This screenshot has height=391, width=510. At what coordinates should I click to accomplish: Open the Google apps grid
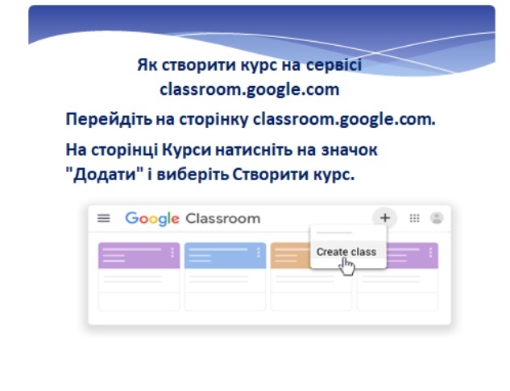[x=415, y=218]
